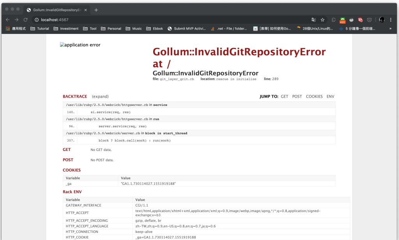Image resolution: width=399 pixels, height=240 pixels.
Task: Click the block.call(sock) code line
Action: click(x=134, y=141)
